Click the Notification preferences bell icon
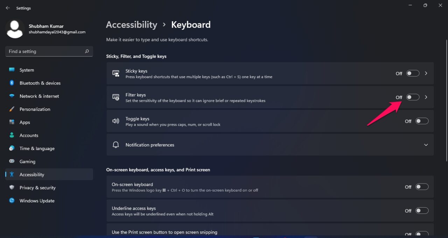The image size is (448, 238). tap(115, 144)
